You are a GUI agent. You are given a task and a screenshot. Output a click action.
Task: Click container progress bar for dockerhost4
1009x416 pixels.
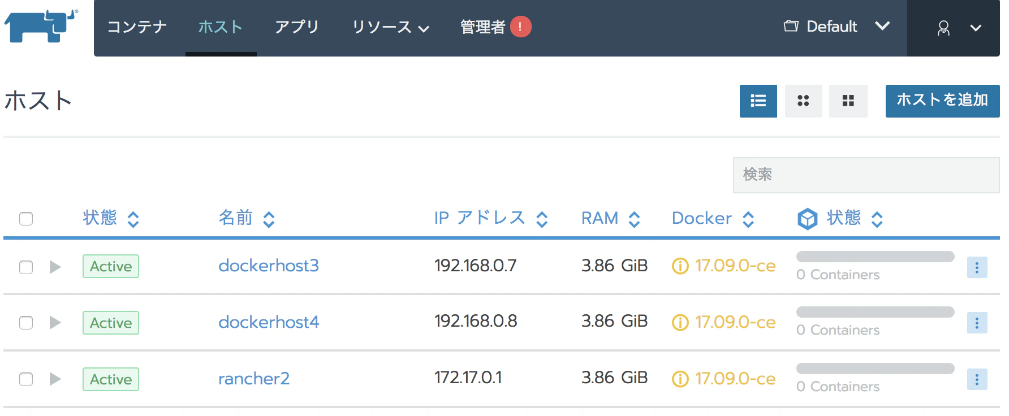(x=875, y=312)
